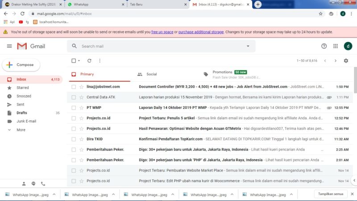Open the Drafts folder
This screenshot has height=201, width=357.
pyautogui.click(x=31, y=113)
